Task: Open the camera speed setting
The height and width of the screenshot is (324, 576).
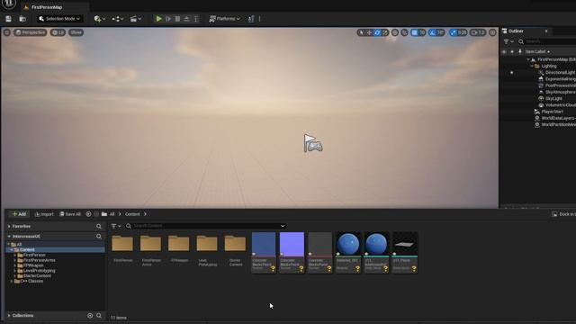Action: click(478, 32)
